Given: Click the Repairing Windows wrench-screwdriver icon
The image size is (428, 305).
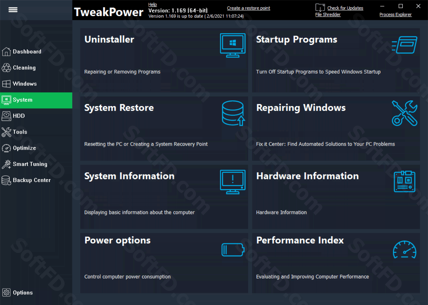Looking at the screenshot, I should tap(405, 113).
